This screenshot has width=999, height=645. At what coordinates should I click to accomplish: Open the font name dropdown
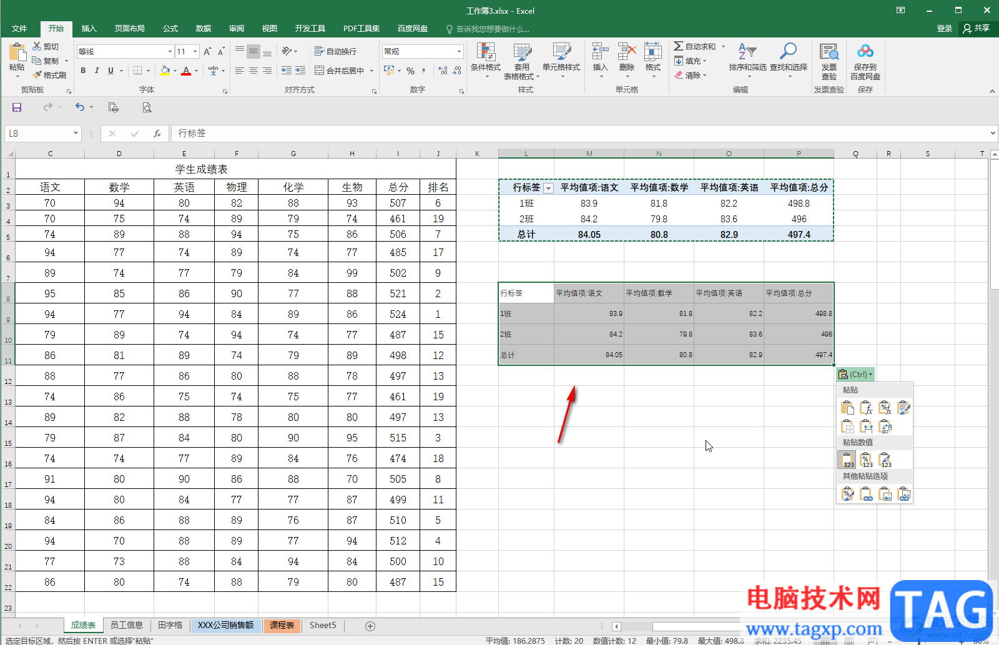tap(170, 51)
